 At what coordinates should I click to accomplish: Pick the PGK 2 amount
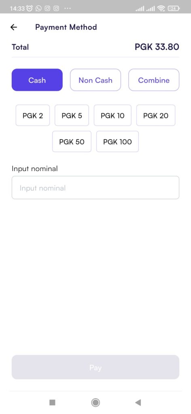click(x=33, y=115)
